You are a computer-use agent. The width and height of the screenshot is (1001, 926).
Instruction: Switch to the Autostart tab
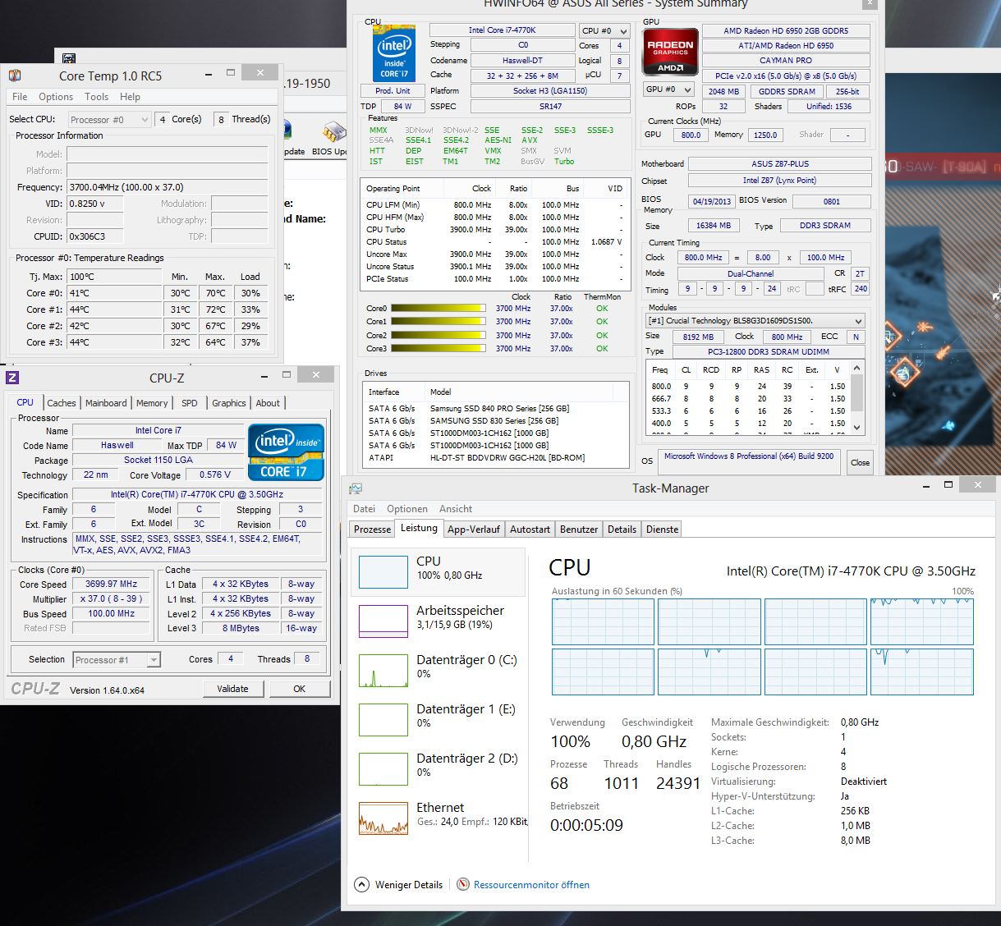point(530,529)
